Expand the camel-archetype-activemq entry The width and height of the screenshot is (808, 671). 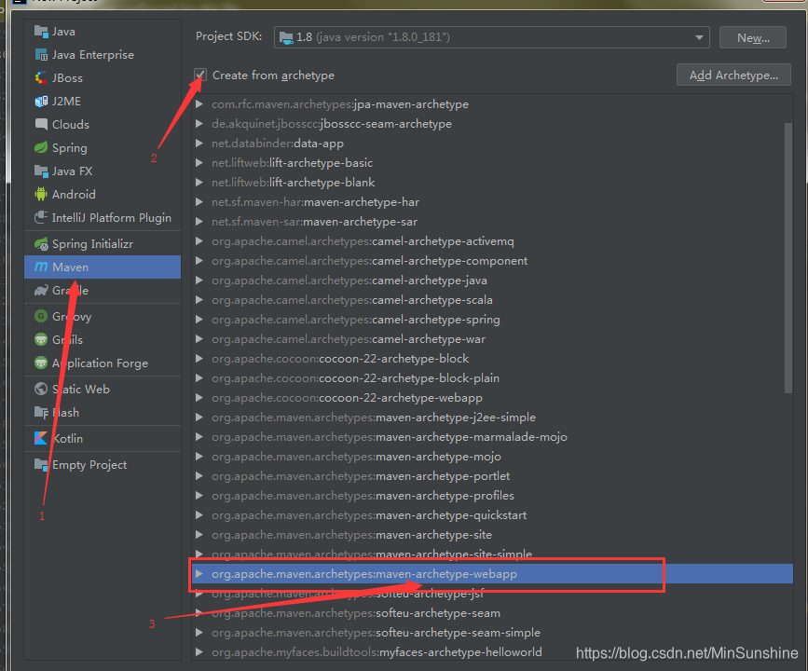(x=199, y=241)
